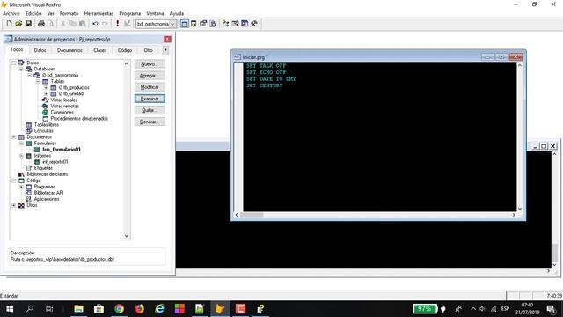Collapse the Datos tree node
563x317 pixels.
click(x=14, y=63)
